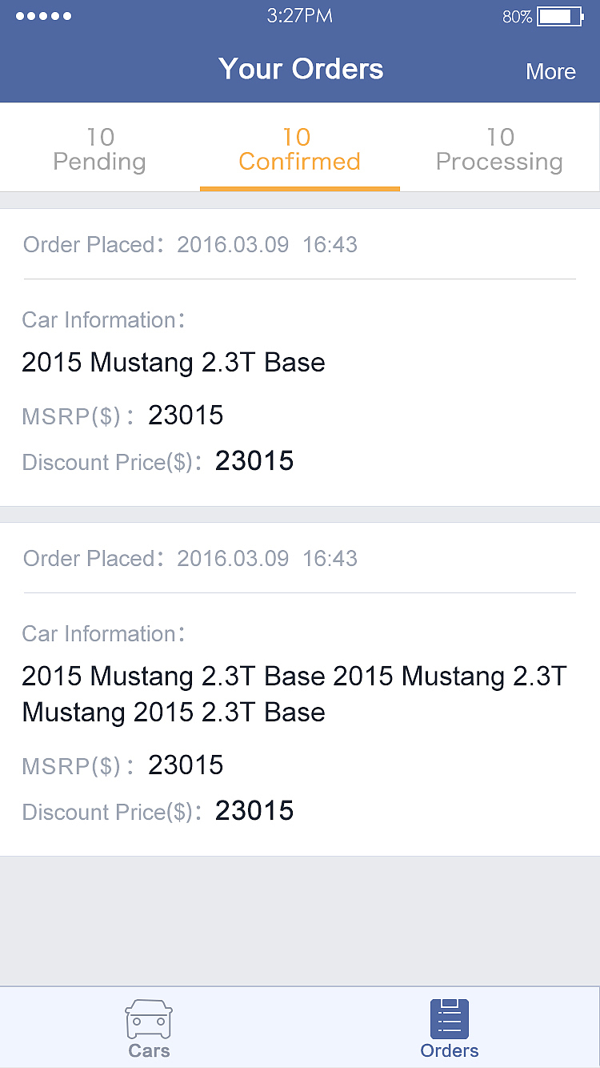
Task: Tap second order's Discount Price value
Action: pyautogui.click(x=254, y=812)
